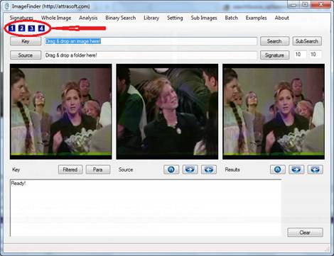334x256 pixels.
Task: Click the Results panel left-arrow icon
Action: [316, 169]
